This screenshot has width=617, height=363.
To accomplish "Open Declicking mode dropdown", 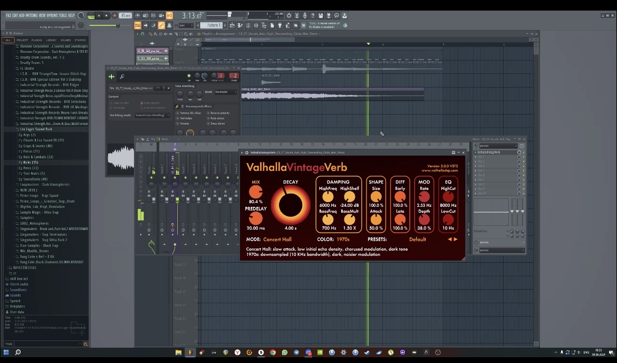I will tap(152, 116).
